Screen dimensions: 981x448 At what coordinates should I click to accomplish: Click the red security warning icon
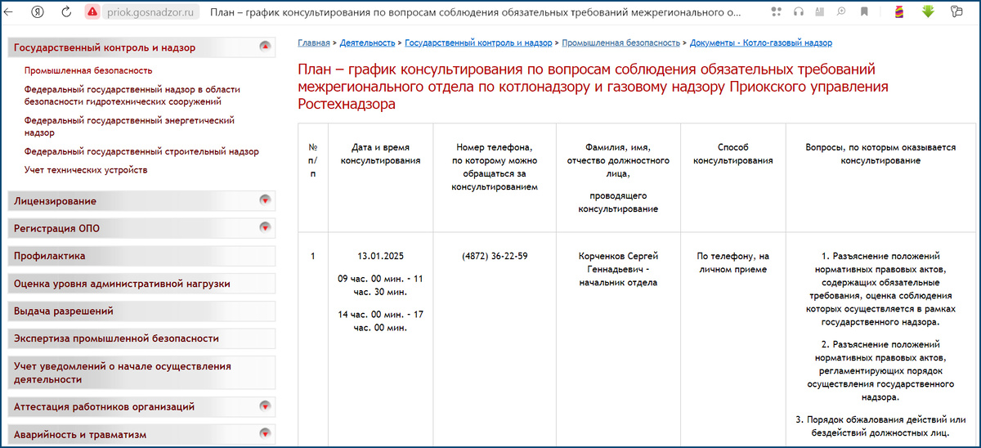pos(92,12)
